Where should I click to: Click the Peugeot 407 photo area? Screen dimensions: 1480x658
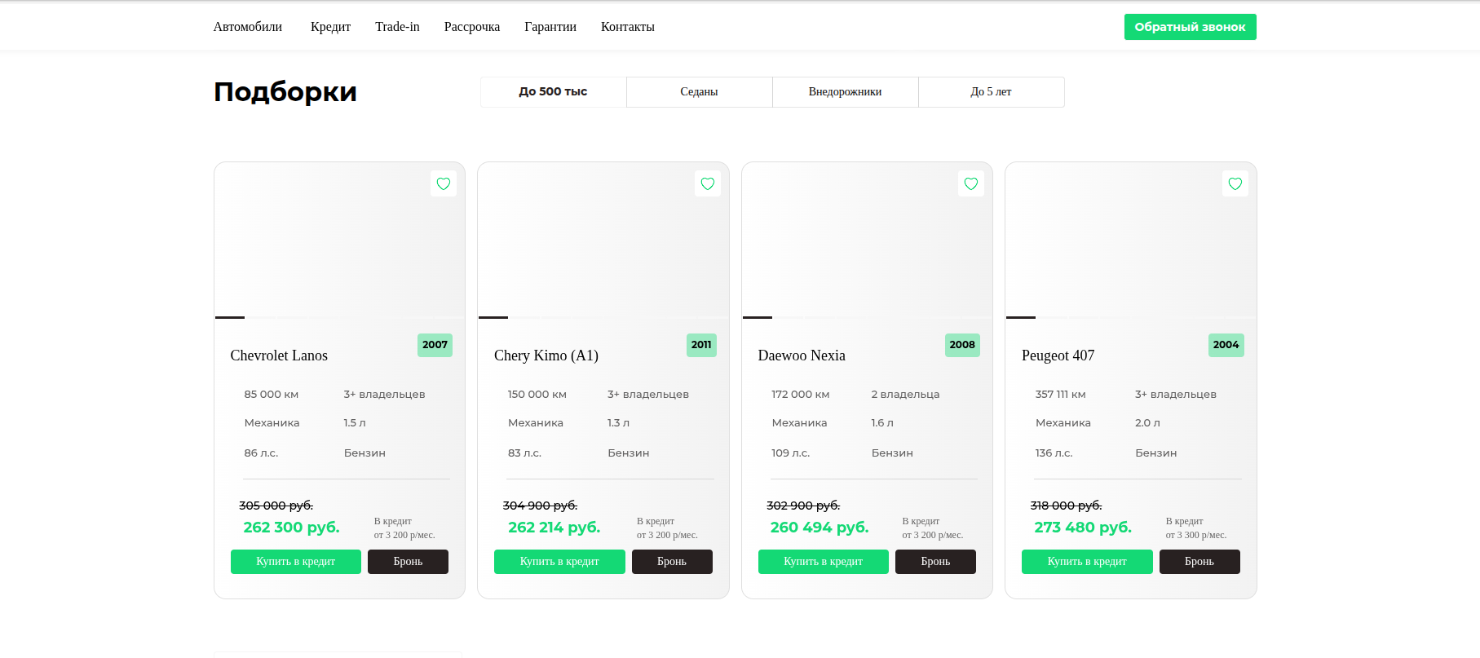click(1131, 241)
